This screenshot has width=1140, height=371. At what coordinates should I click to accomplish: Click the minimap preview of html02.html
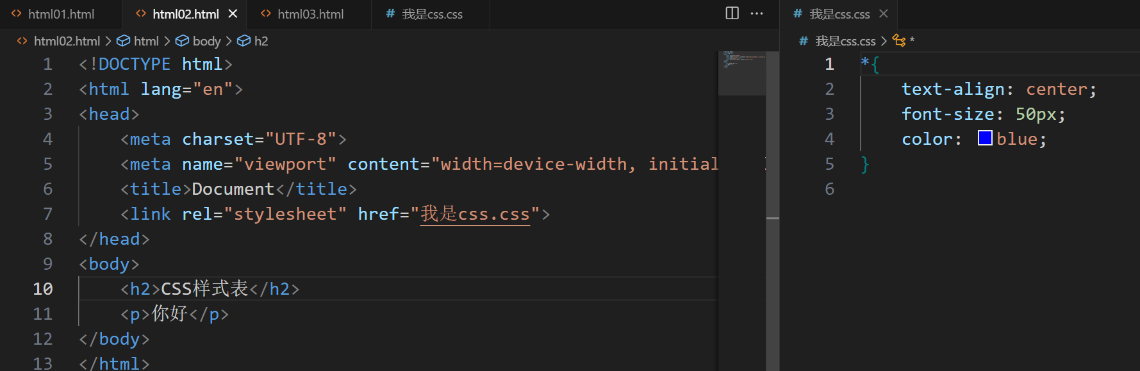(742, 73)
